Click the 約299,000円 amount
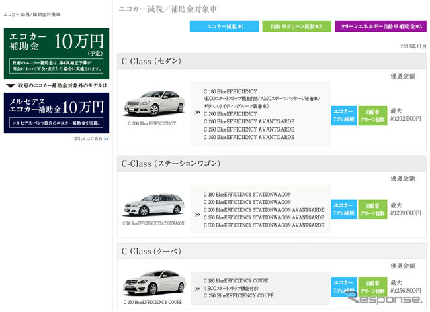The height and width of the screenshot is (312, 430). (406, 213)
